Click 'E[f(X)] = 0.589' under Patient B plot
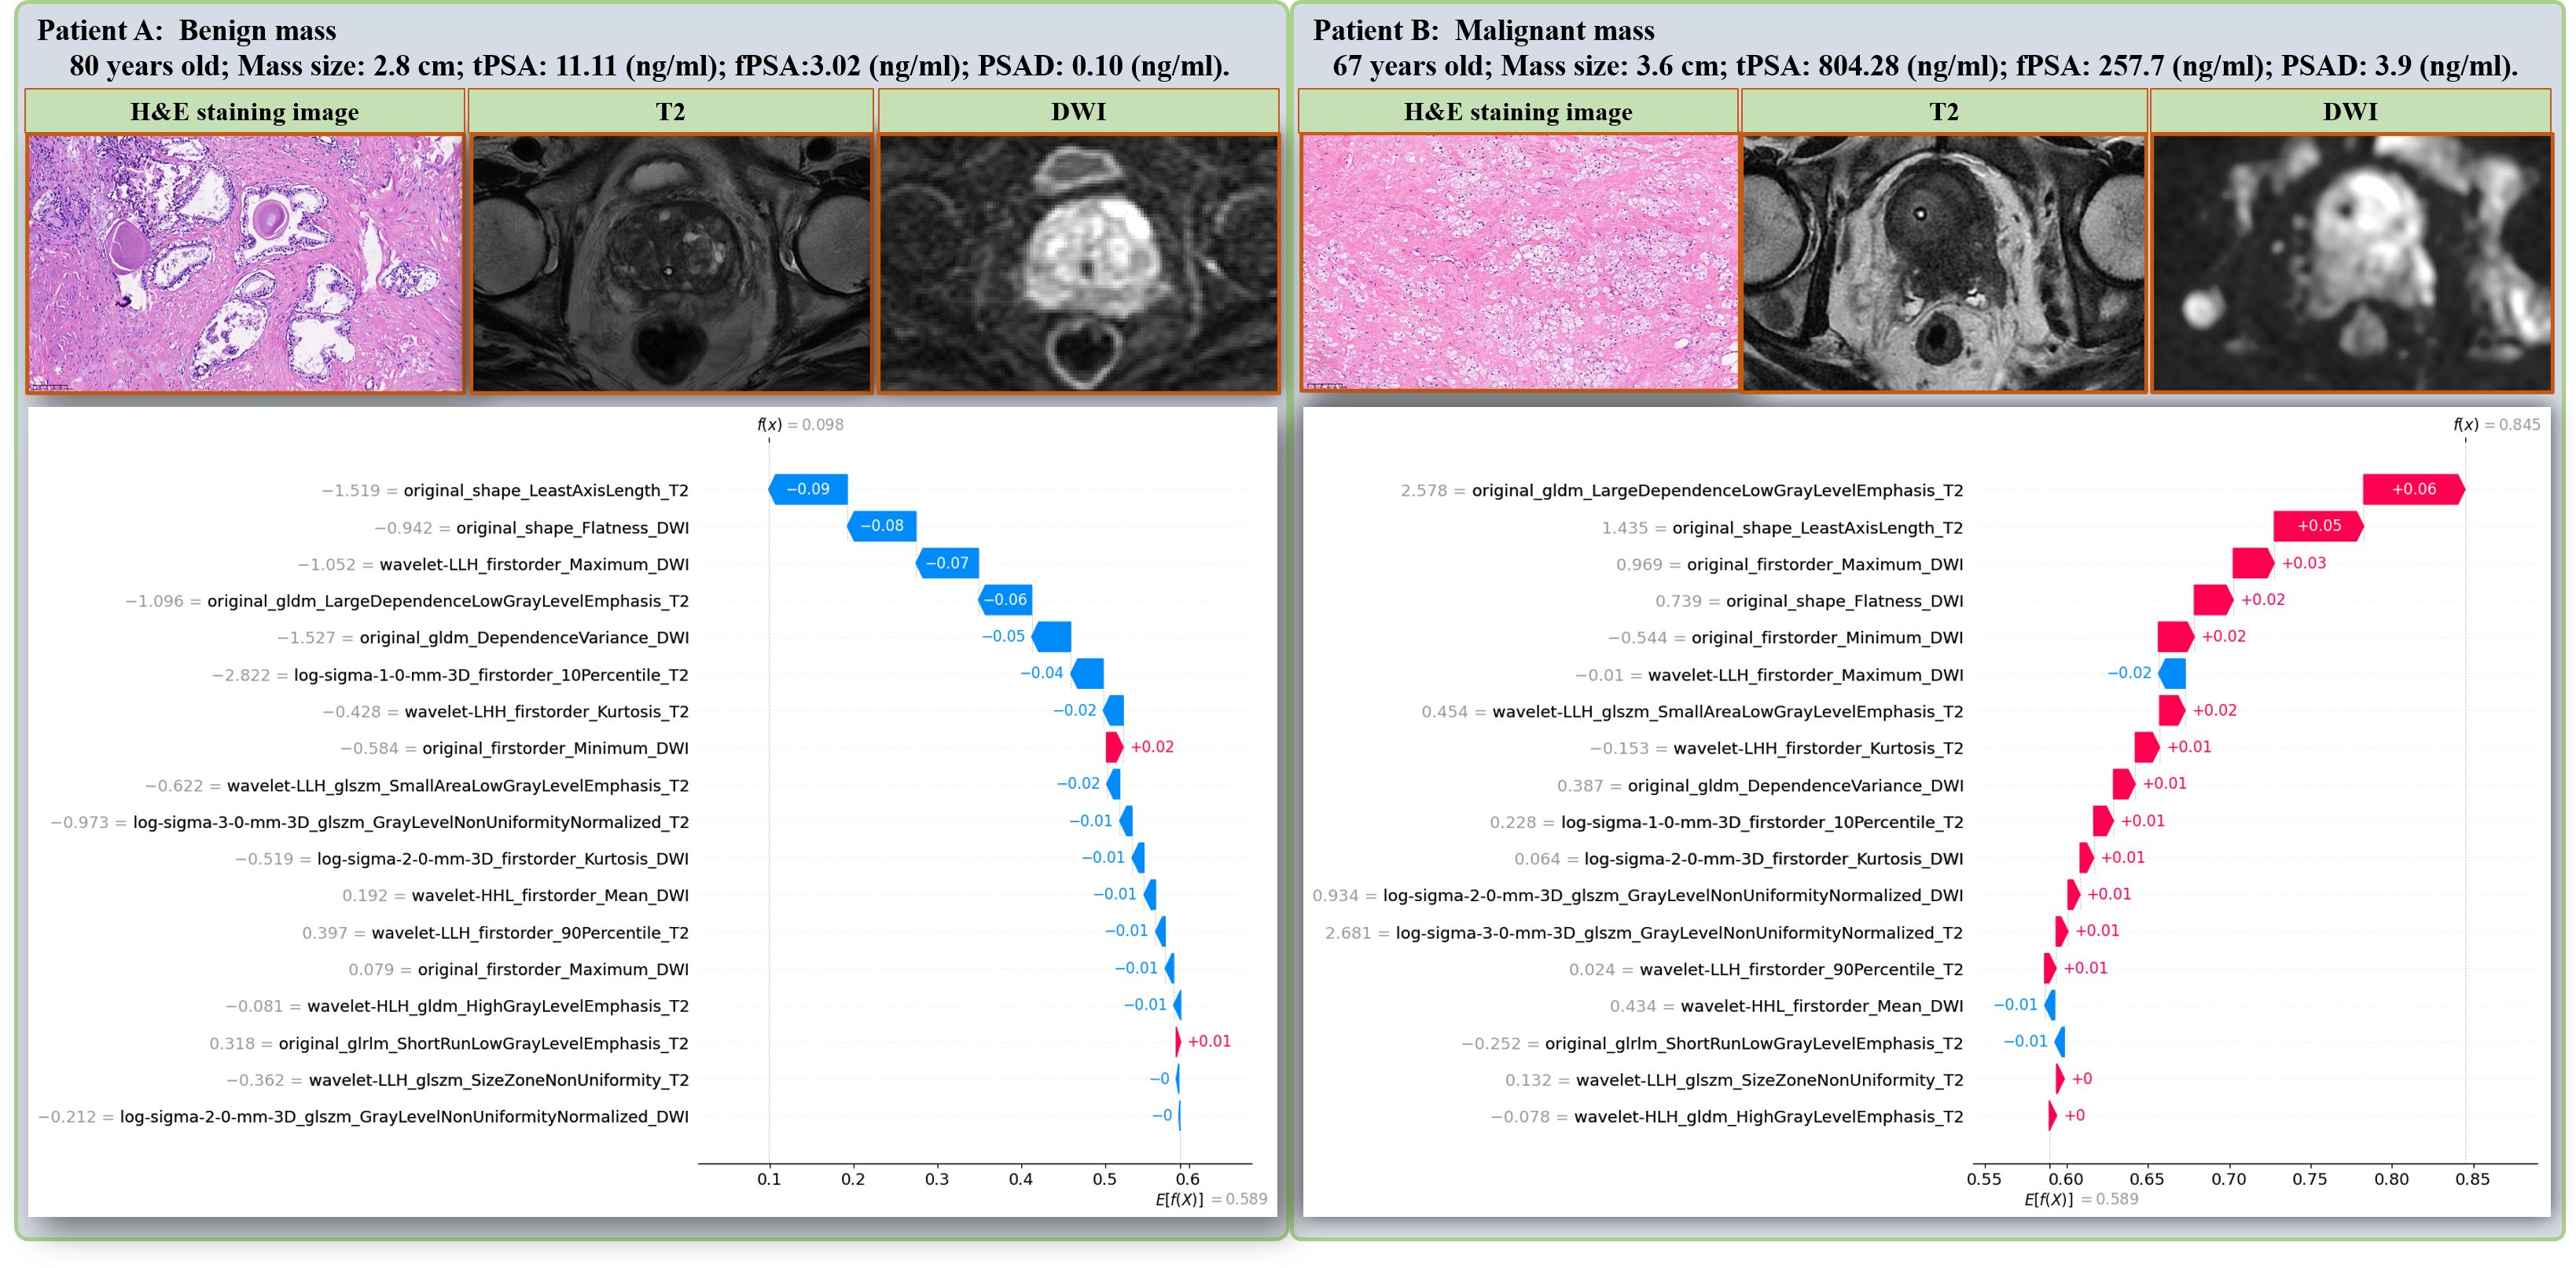Viewport: 2576px width, 1268px height. coord(2081,1199)
